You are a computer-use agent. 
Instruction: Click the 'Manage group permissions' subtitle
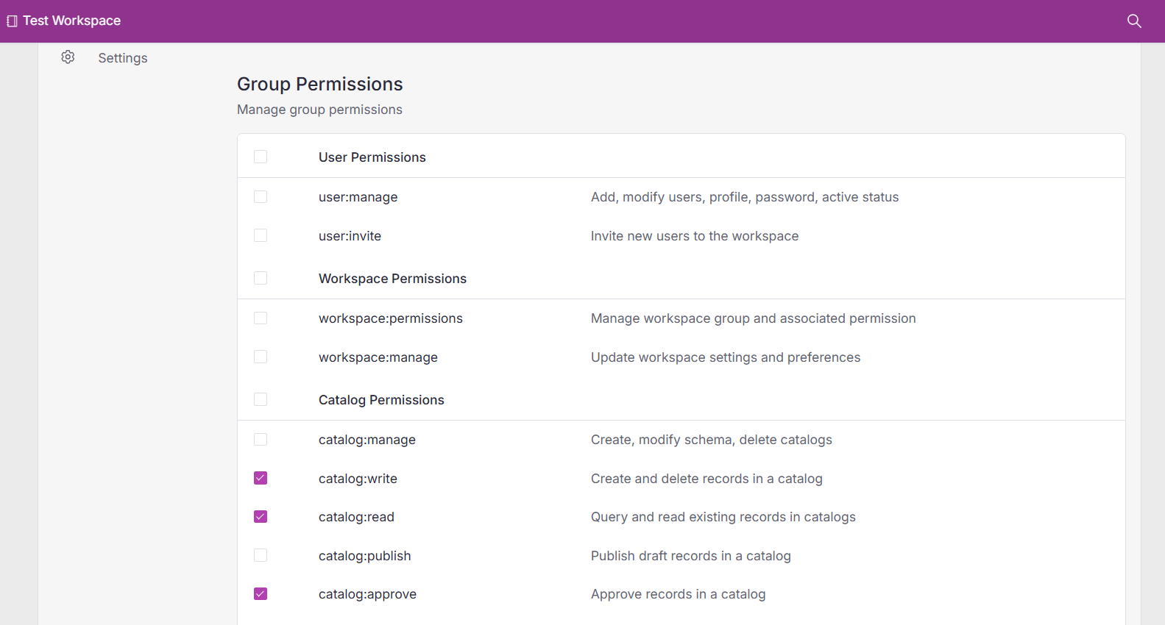[x=319, y=110]
